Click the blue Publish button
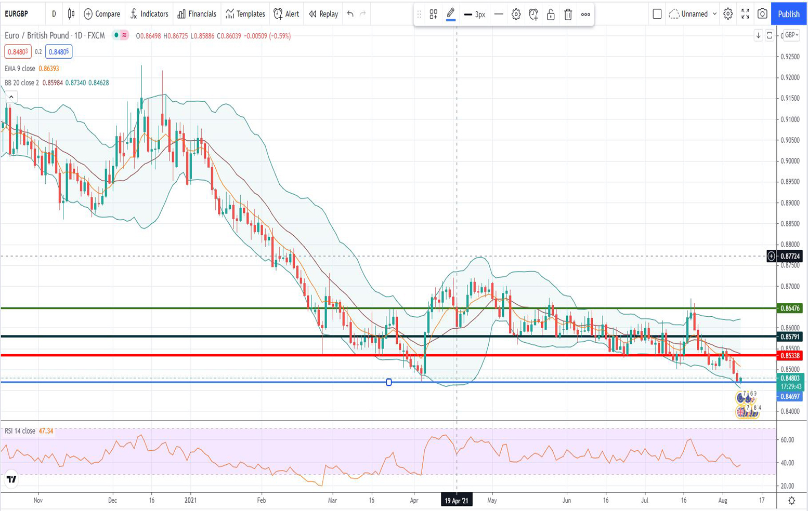Viewport: 808px width, 511px height. [x=788, y=14]
